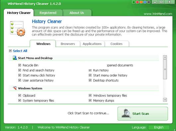The height and width of the screenshot is (131, 176).
Task: Click the list scrollbar up arrow
Action: (165, 57)
